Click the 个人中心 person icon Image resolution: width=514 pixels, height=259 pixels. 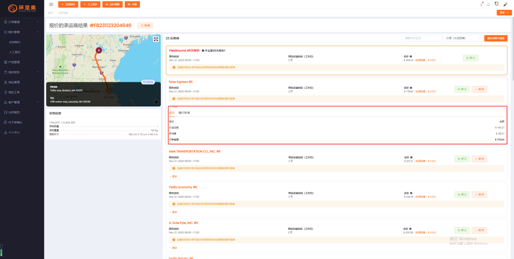(x=5, y=133)
